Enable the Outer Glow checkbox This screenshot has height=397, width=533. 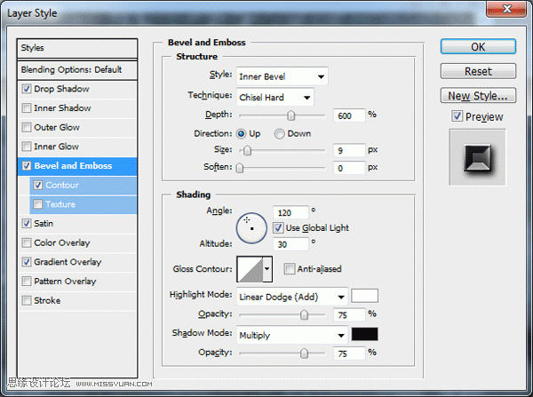(27, 128)
